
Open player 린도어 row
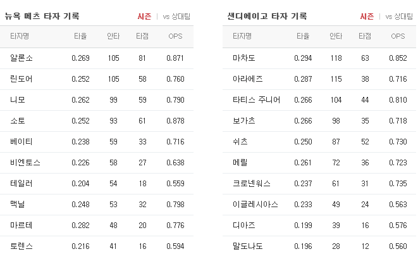tap(97, 79)
